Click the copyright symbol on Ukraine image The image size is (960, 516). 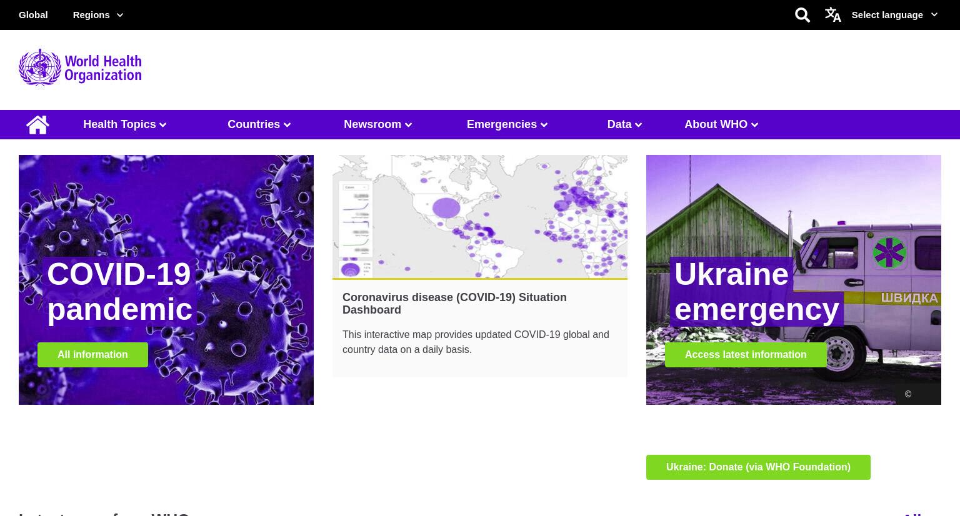(x=908, y=394)
